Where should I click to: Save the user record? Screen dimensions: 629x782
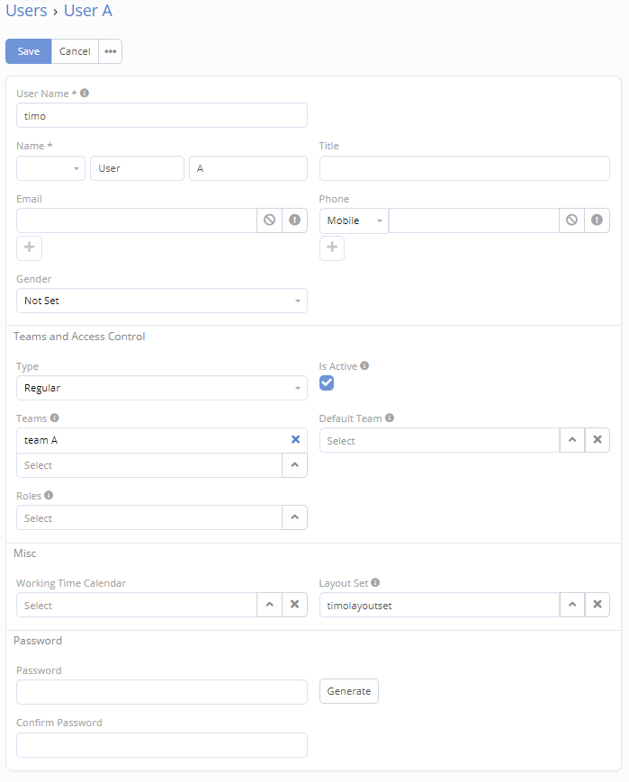click(28, 51)
